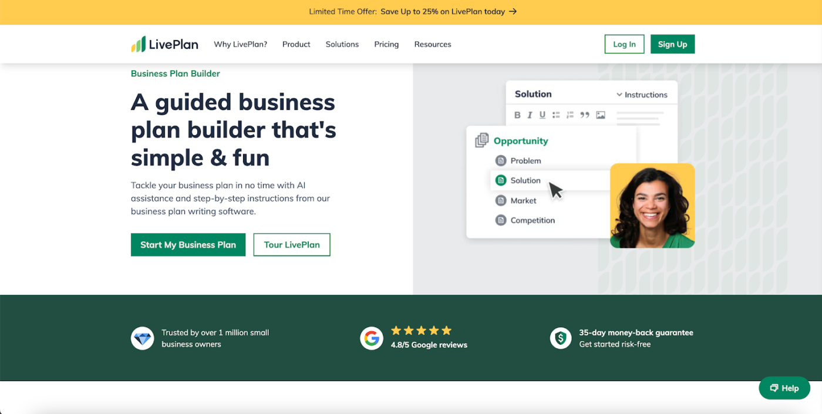
Task: Select the Market item in Opportunity list
Action: pyautogui.click(x=523, y=200)
